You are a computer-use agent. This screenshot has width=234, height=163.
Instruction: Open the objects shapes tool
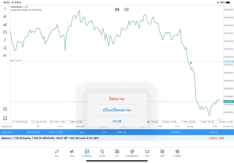5,48
